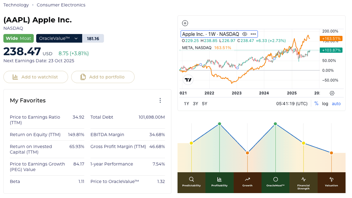Click the EBITDA Margin metric label
This screenshot has width=352, height=198.
pos(107,135)
